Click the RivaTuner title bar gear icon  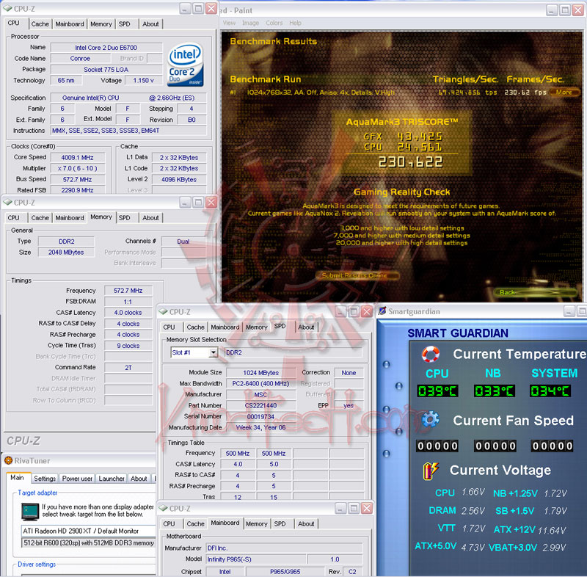click(8, 460)
